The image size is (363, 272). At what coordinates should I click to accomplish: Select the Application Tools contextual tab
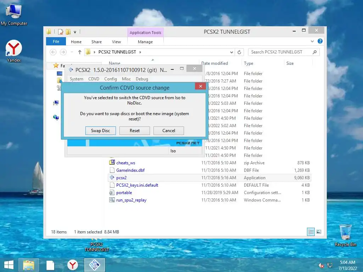pyautogui.click(x=145, y=33)
